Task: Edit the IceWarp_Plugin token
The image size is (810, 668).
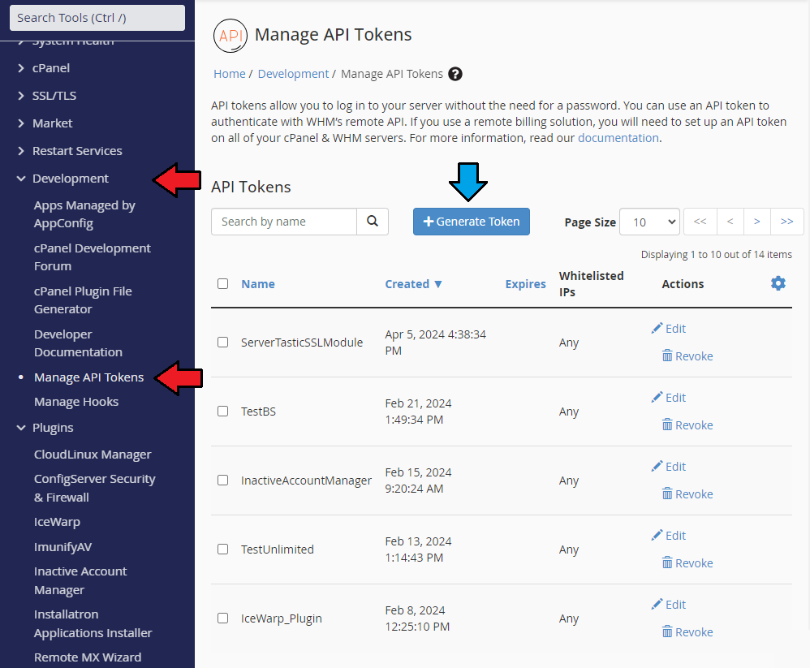Action: [x=669, y=605]
